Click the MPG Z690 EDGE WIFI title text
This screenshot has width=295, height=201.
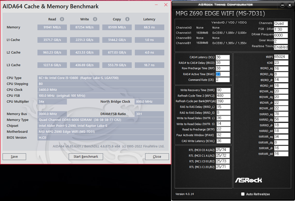point(220,13)
